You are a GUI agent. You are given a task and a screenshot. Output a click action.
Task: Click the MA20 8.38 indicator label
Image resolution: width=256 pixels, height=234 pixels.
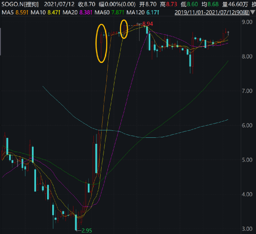click(78, 12)
